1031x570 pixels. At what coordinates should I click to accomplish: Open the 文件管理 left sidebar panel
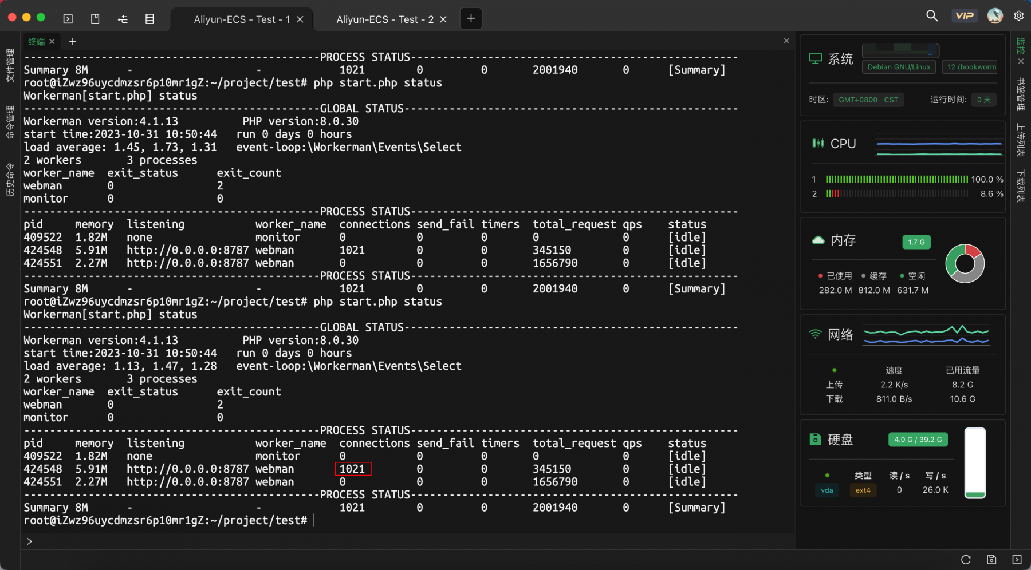10,65
